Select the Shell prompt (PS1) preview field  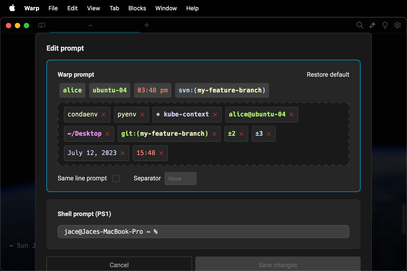(203, 231)
